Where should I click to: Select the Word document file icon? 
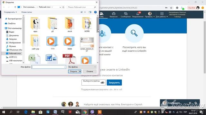coord(51,59)
